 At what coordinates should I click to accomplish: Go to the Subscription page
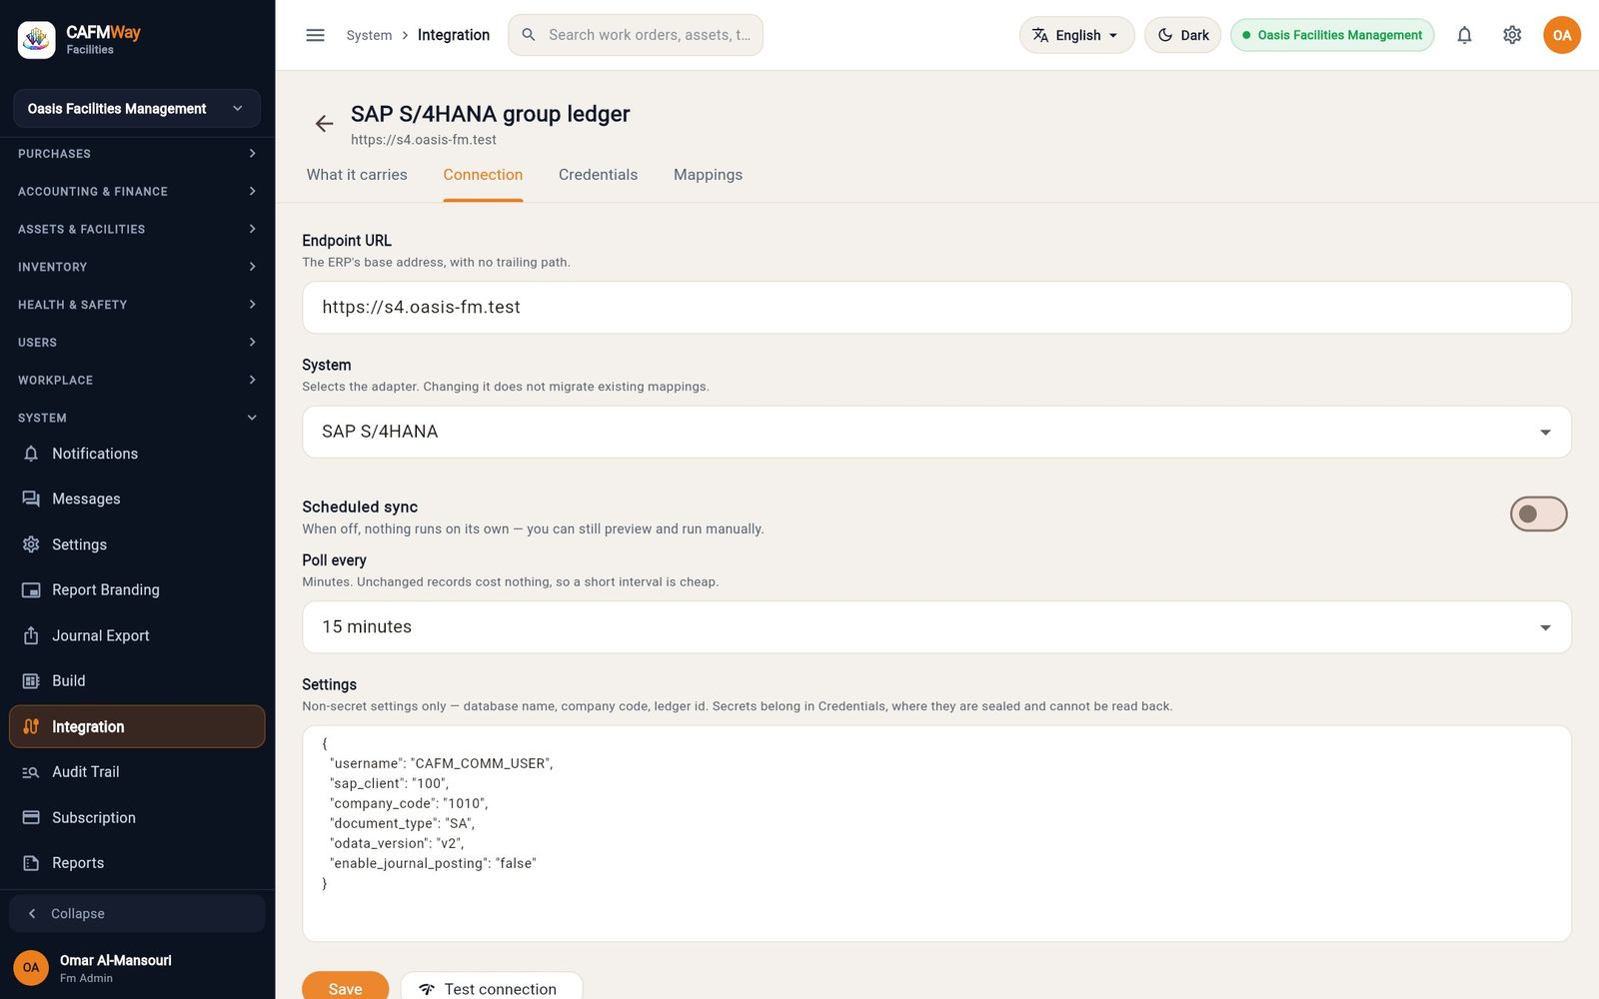pos(137,817)
